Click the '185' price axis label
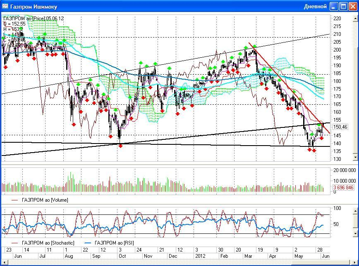This screenshot has height=266, width=359. [337, 73]
